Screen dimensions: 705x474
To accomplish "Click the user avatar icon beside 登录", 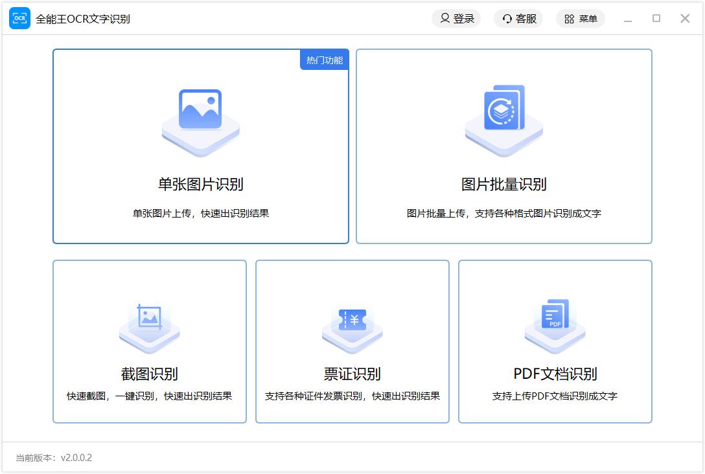I will click(445, 19).
